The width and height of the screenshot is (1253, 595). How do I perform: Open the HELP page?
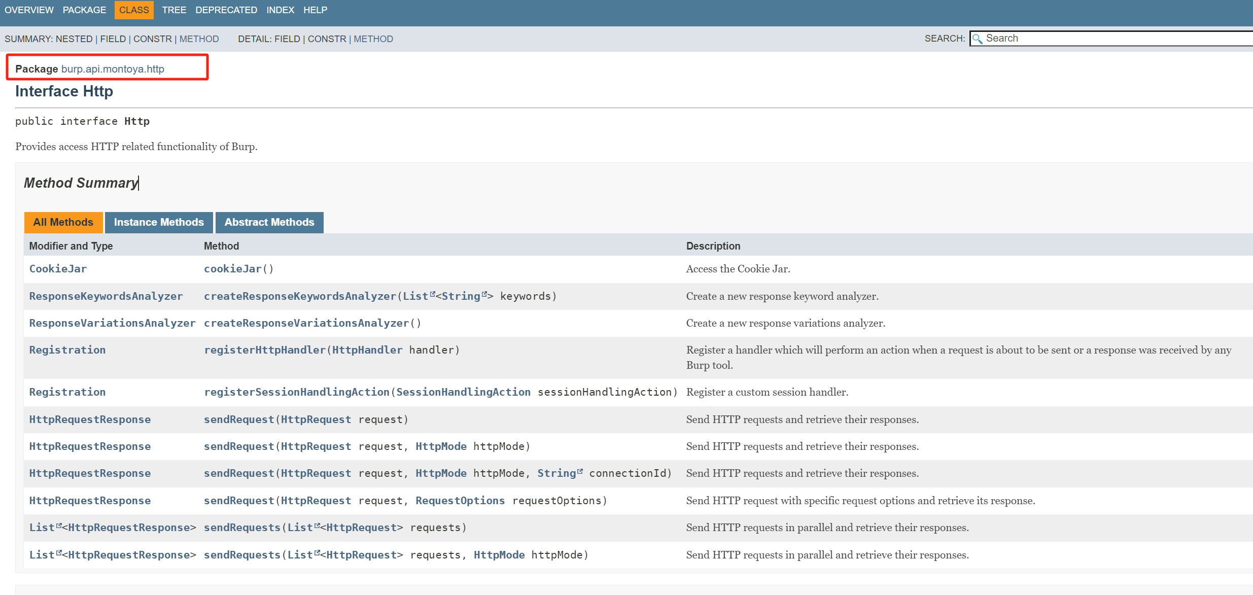[315, 10]
